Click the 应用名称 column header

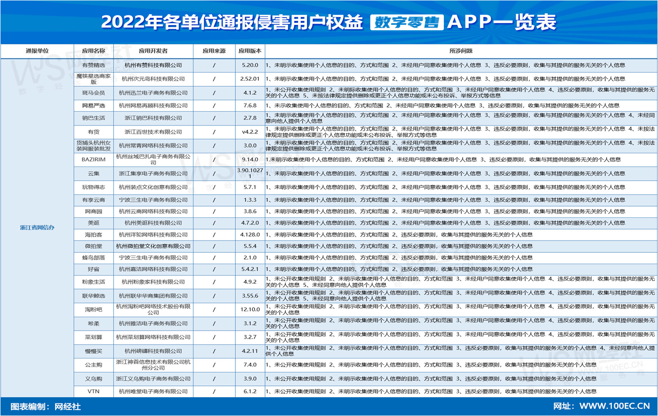[93, 51]
